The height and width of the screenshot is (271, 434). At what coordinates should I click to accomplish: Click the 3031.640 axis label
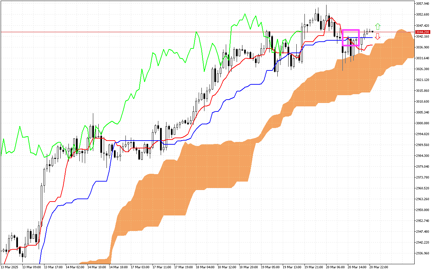point(423,58)
